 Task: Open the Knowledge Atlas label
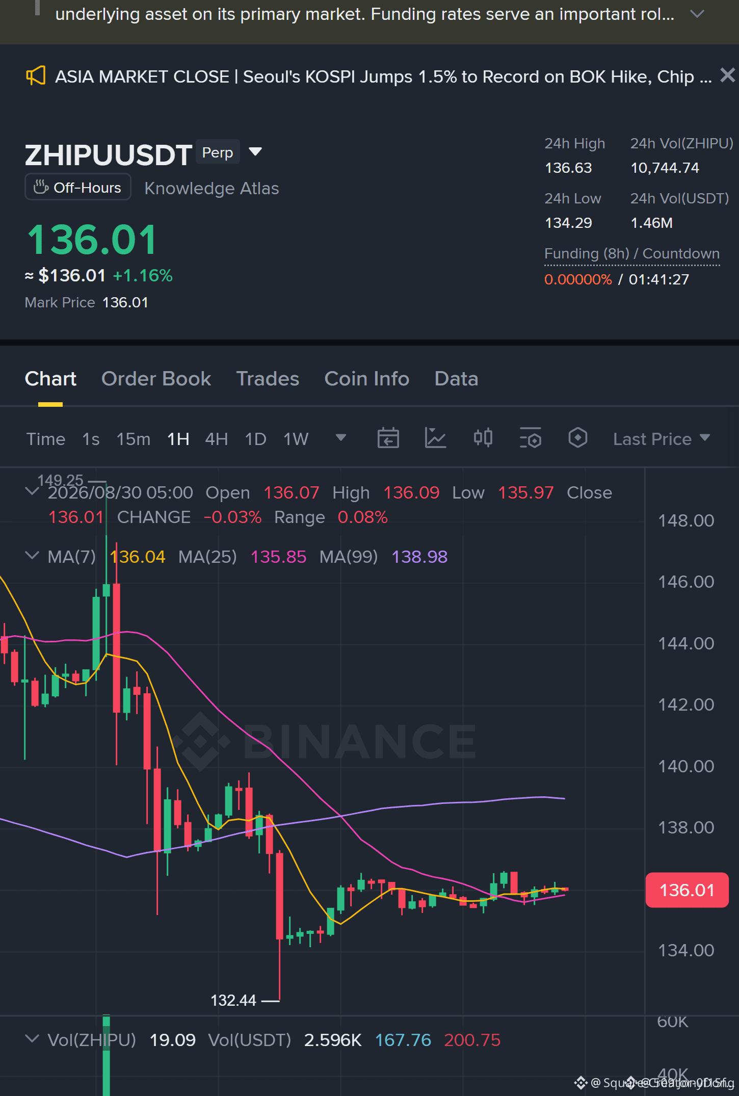(212, 188)
